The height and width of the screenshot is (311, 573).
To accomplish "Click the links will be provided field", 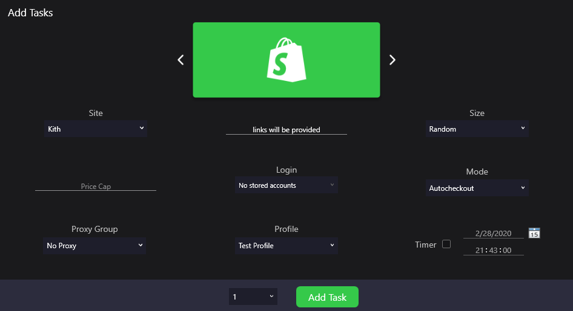I will click(x=286, y=130).
